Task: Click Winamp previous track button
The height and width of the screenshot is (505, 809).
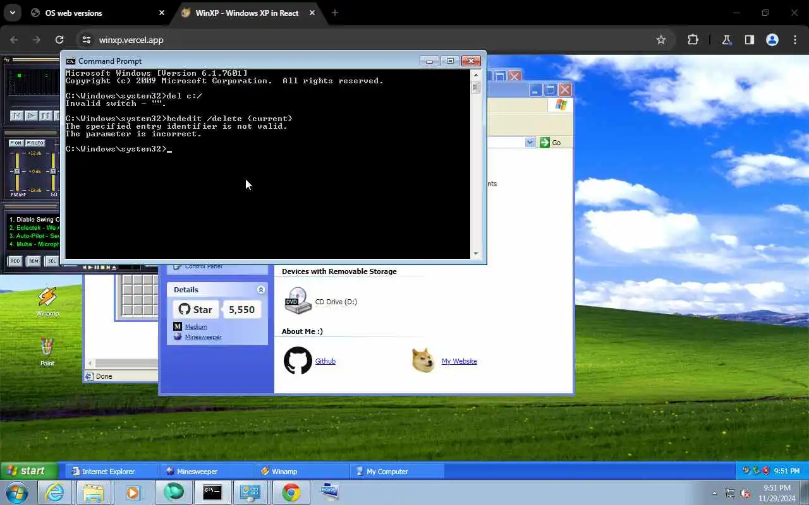Action: pyautogui.click(x=16, y=116)
